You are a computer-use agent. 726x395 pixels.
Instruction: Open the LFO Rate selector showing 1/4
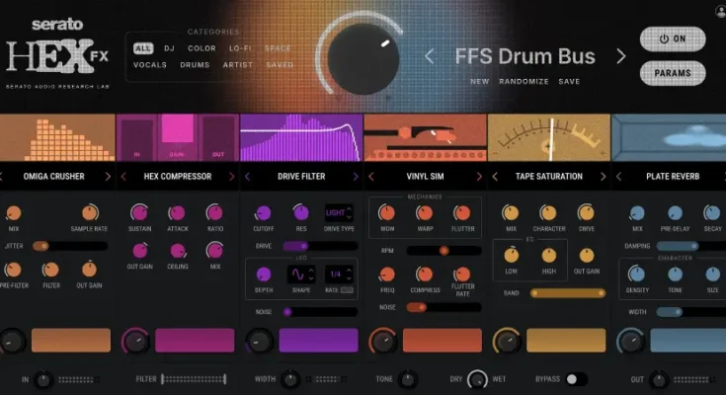click(340, 275)
